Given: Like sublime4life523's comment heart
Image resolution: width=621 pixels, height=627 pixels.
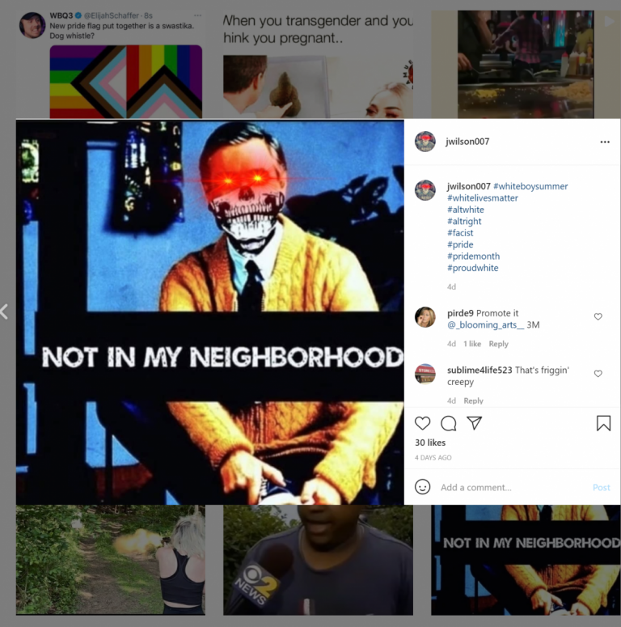Looking at the screenshot, I should [x=598, y=374].
